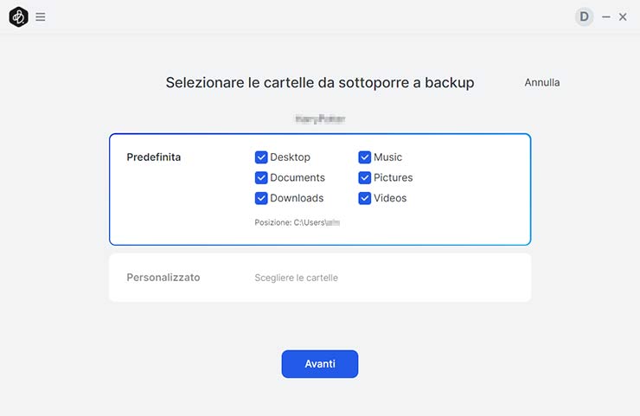This screenshot has width=640, height=416.
Task: Select the Predefinita option
Action: [x=154, y=157]
